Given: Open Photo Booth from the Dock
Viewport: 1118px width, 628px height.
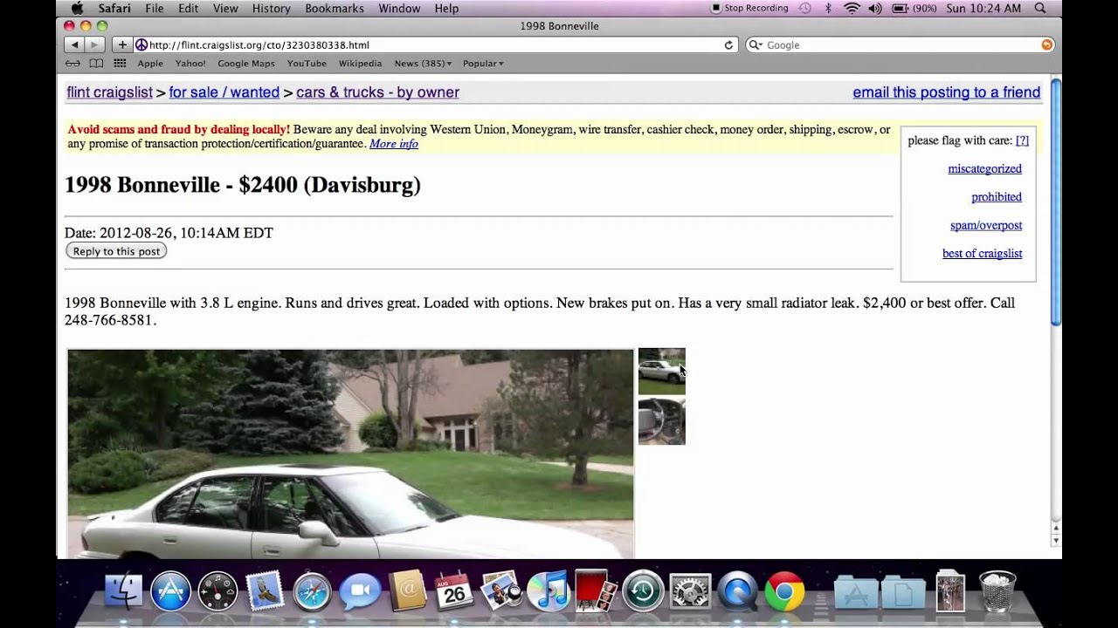Looking at the screenshot, I should (595, 592).
